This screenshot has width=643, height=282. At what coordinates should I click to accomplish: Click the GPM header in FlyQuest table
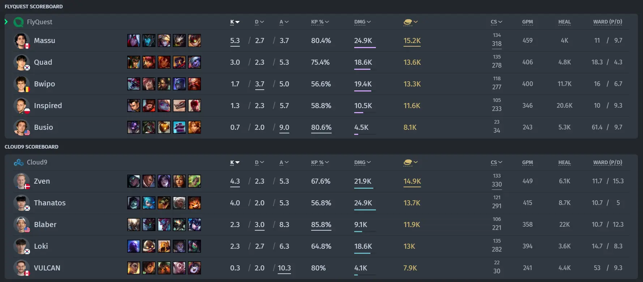(x=527, y=22)
